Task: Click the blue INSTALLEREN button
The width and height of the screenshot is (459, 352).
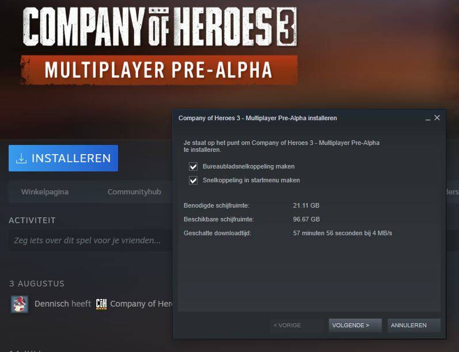Action: coord(63,158)
